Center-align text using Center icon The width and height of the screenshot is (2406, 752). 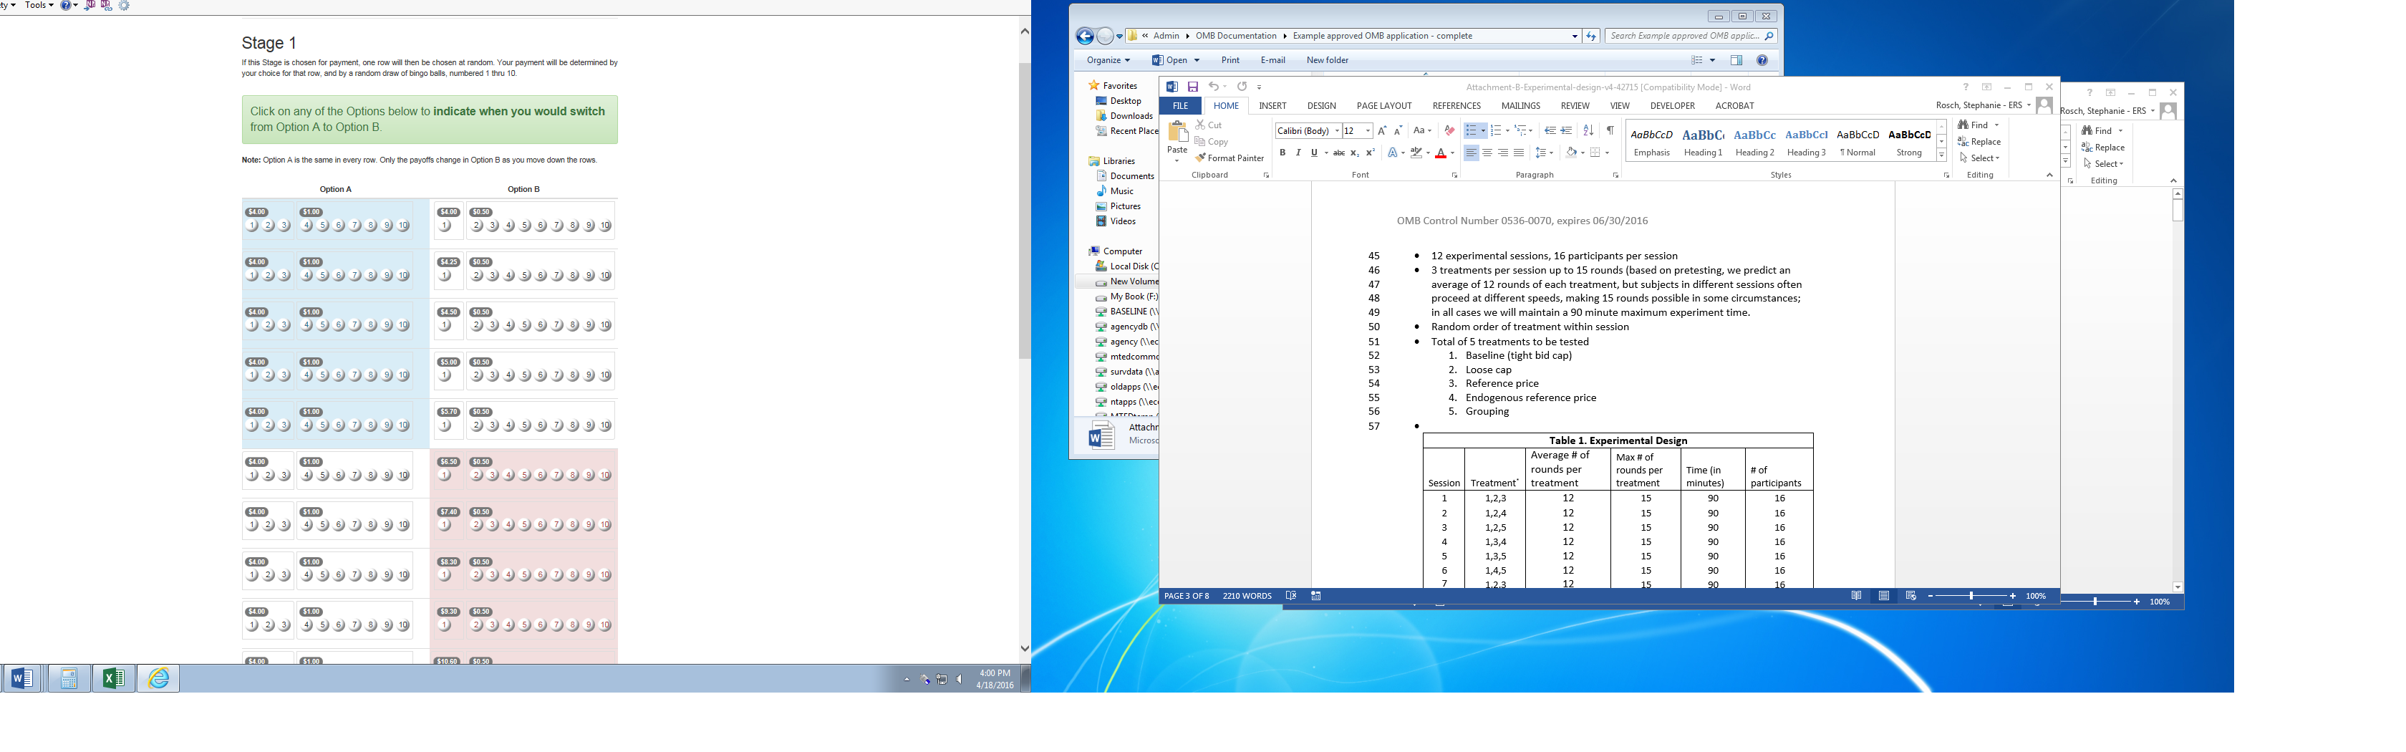(x=1487, y=153)
